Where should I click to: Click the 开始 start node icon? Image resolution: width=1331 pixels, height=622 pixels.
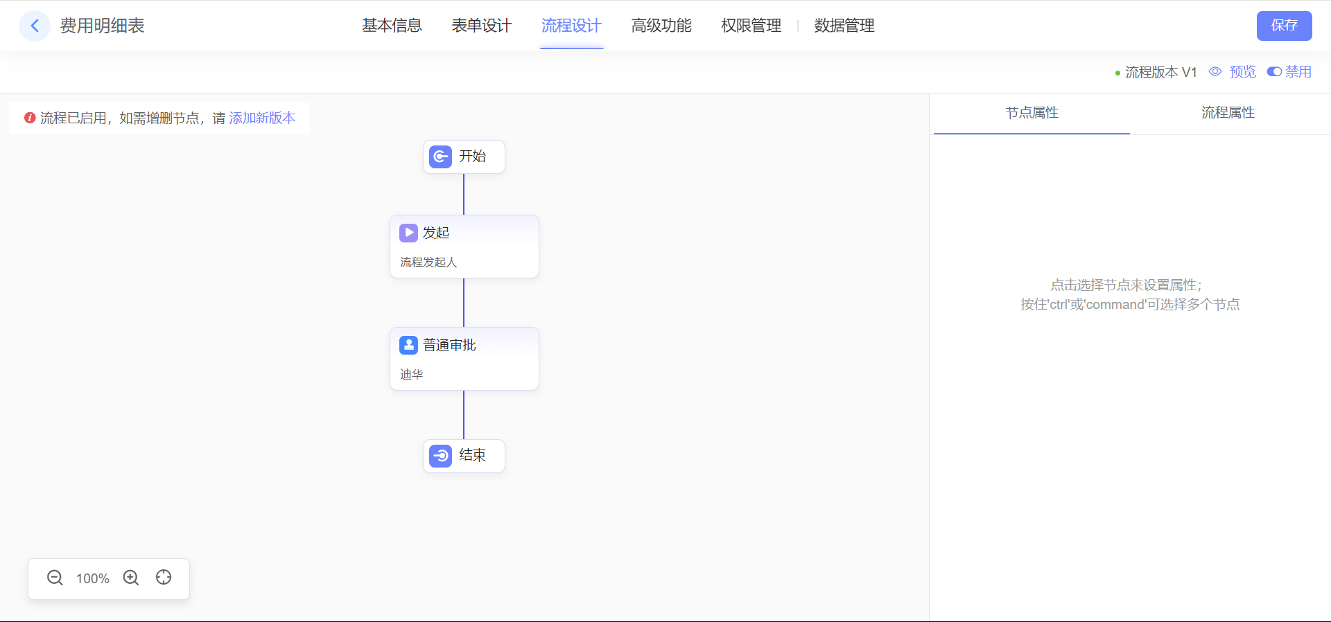(x=440, y=157)
